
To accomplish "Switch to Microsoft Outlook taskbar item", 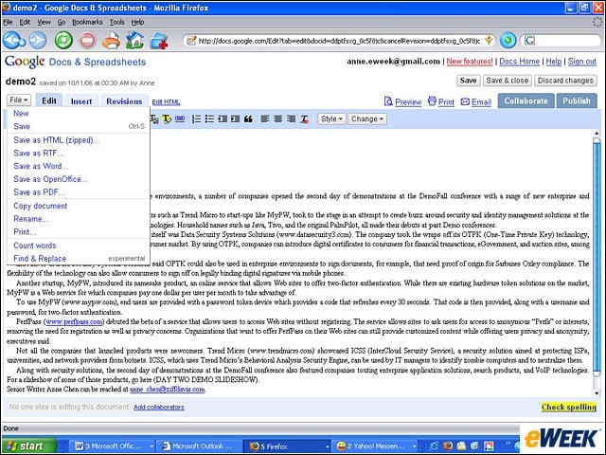I will click(x=198, y=446).
